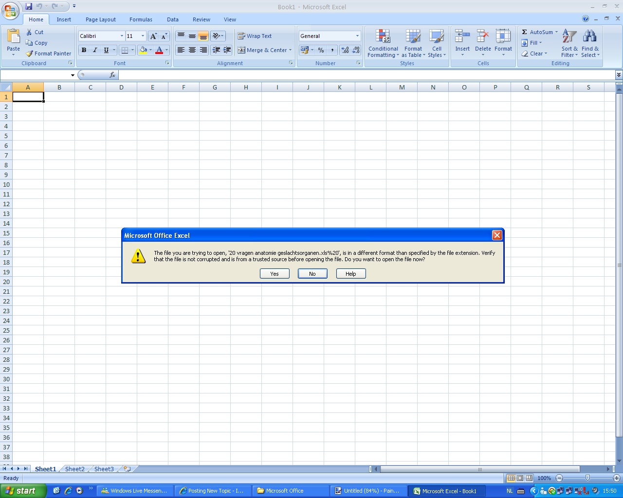The image size is (623, 498).
Task: Switch to the Page Layout tab
Action: (101, 19)
